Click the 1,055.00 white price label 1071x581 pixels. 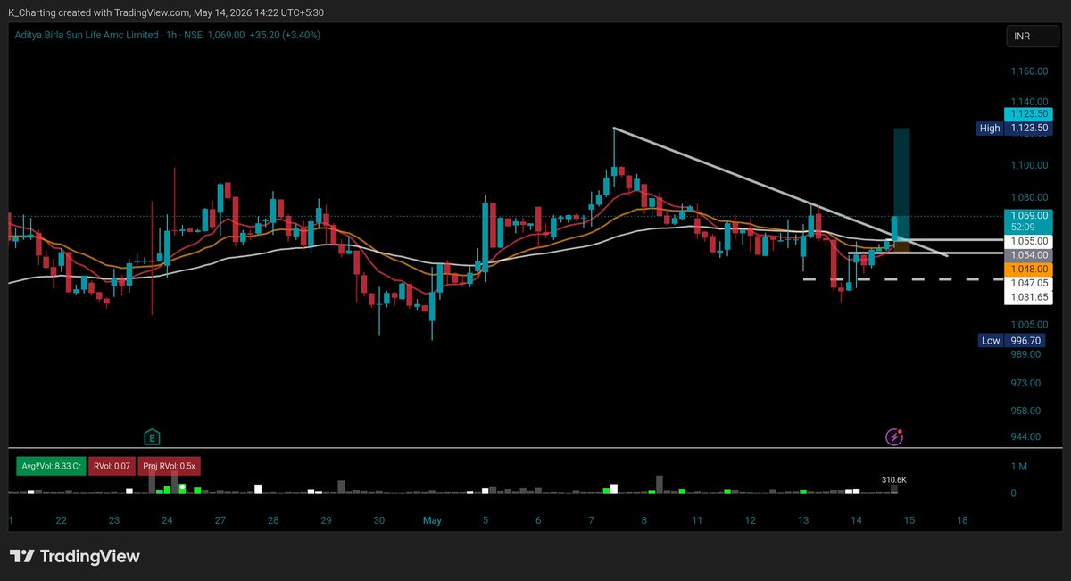pos(1029,242)
